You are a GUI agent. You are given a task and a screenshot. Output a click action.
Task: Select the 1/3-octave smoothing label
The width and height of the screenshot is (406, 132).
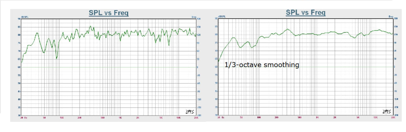click(x=262, y=65)
